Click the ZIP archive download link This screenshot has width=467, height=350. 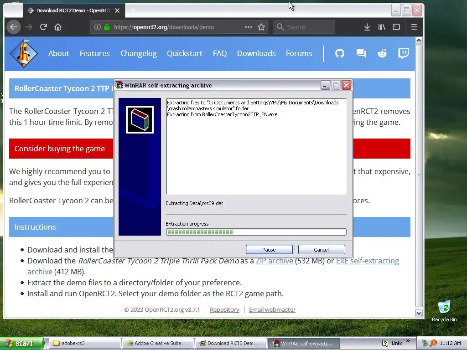point(274,261)
